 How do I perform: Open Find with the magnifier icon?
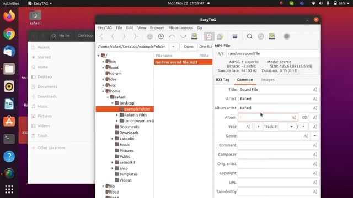click(x=249, y=36)
